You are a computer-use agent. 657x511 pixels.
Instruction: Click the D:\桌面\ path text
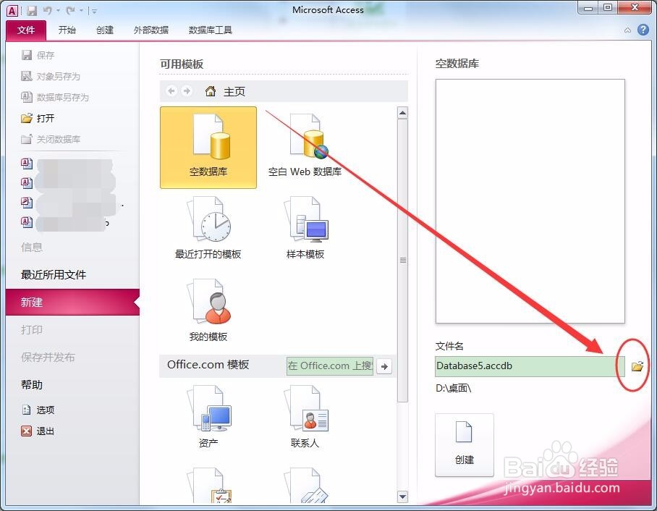click(x=454, y=388)
